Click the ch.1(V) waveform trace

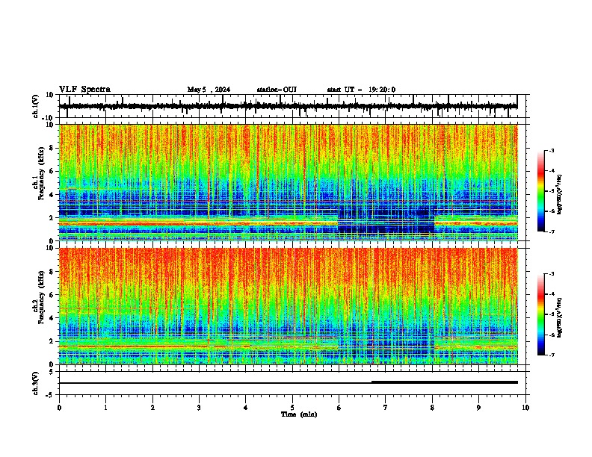288,106
